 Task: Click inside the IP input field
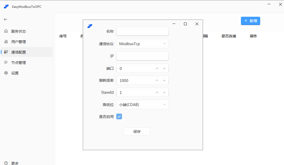pyautogui.click(x=142, y=56)
